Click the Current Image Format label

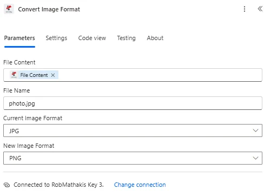coord(33,118)
